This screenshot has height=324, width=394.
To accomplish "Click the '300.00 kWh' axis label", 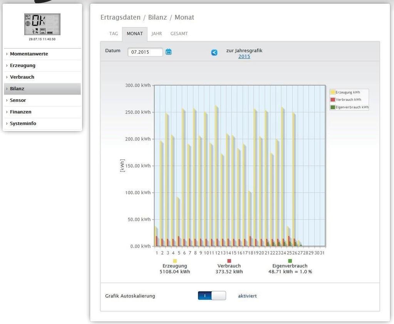I will (x=138, y=86).
